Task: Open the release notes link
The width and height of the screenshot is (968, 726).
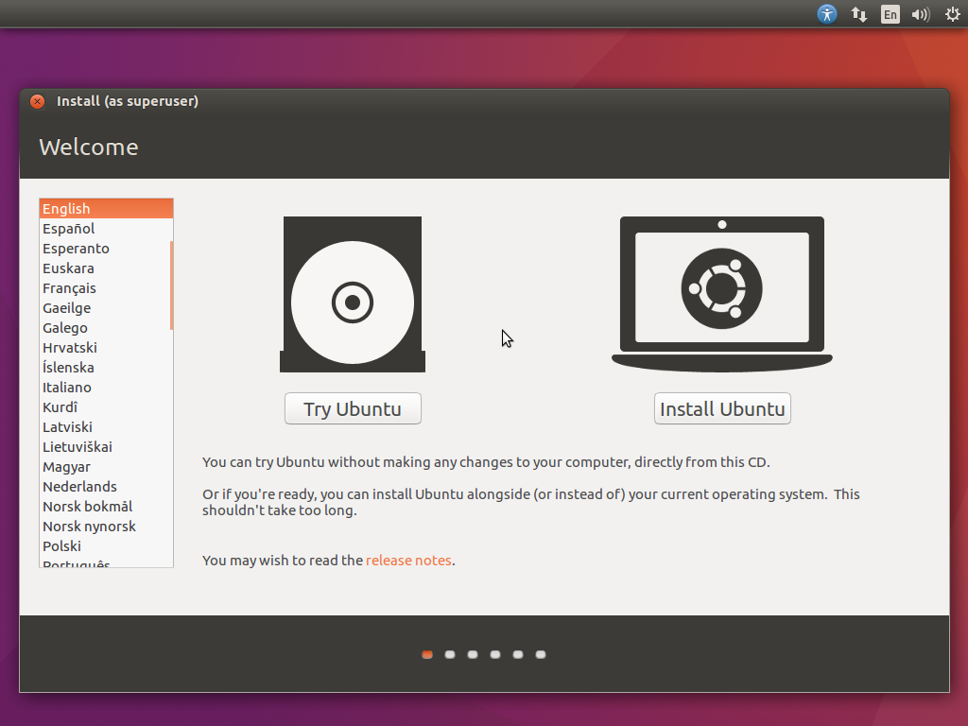Action: click(408, 560)
